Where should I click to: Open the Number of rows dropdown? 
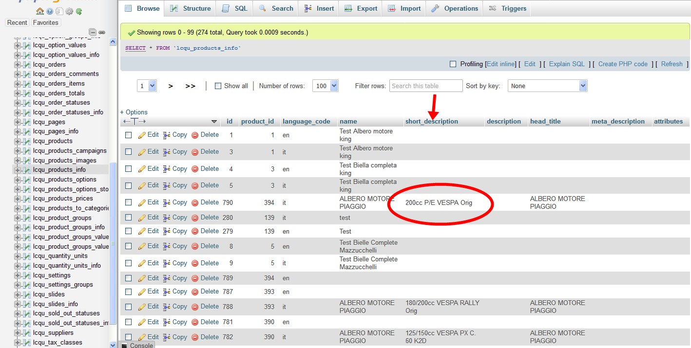click(325, 86)
